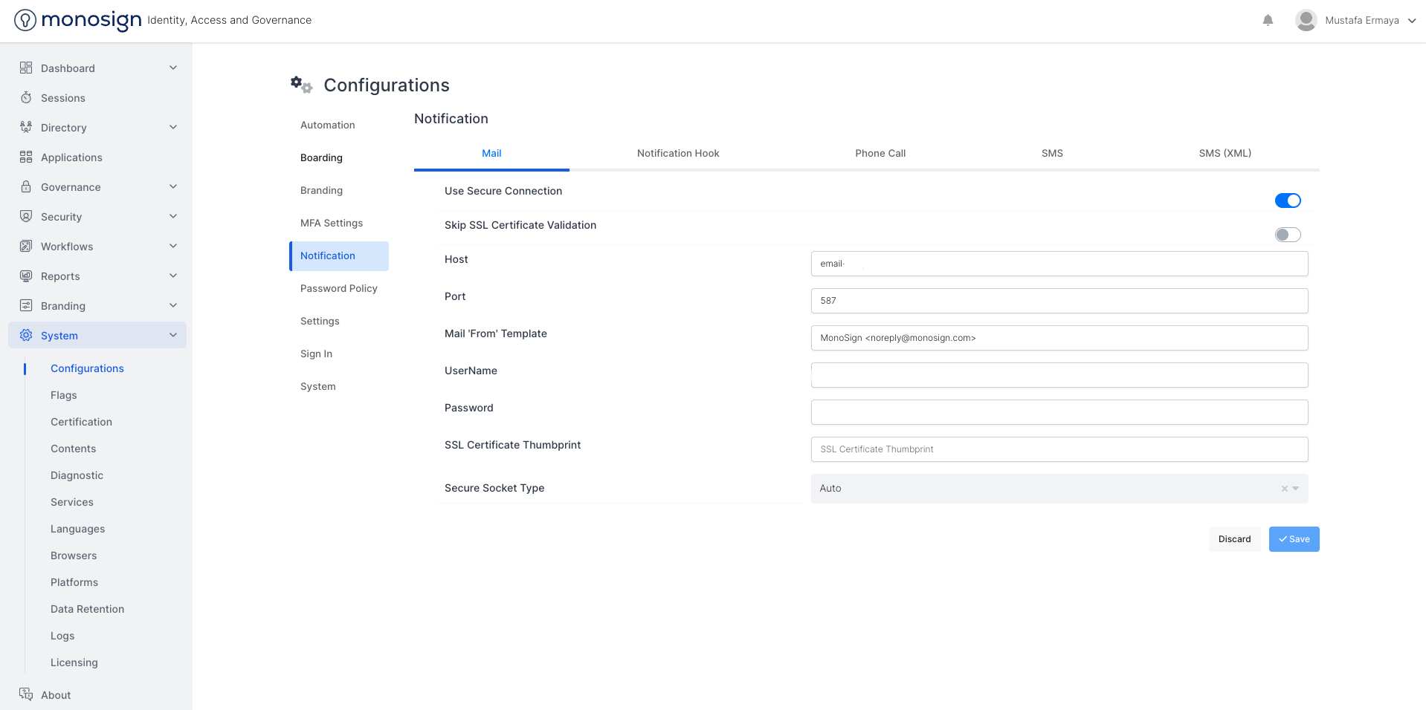1426x710 pixels.
Task: Click the About icon in sidebar
Action: click(x=26, y=694)
